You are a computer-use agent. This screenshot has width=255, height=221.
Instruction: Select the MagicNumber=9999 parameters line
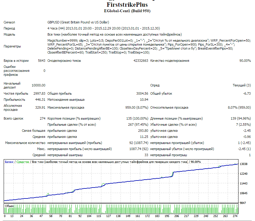(x=149, y=40)
